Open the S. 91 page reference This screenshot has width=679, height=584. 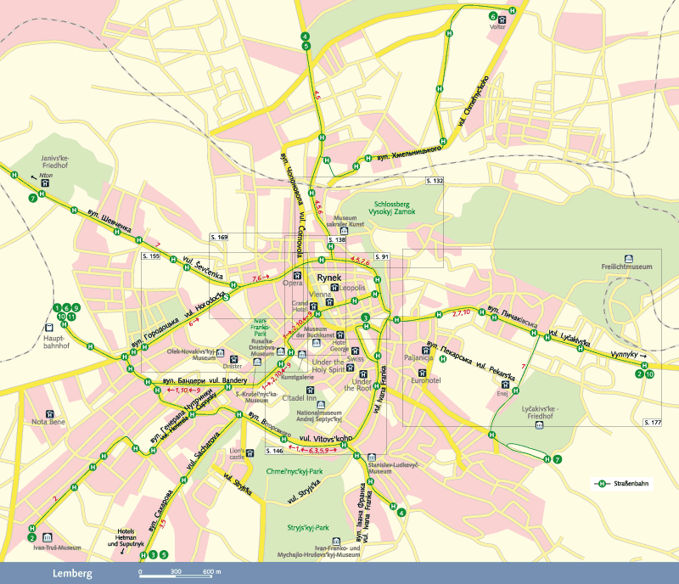click(x=382, y=256)
